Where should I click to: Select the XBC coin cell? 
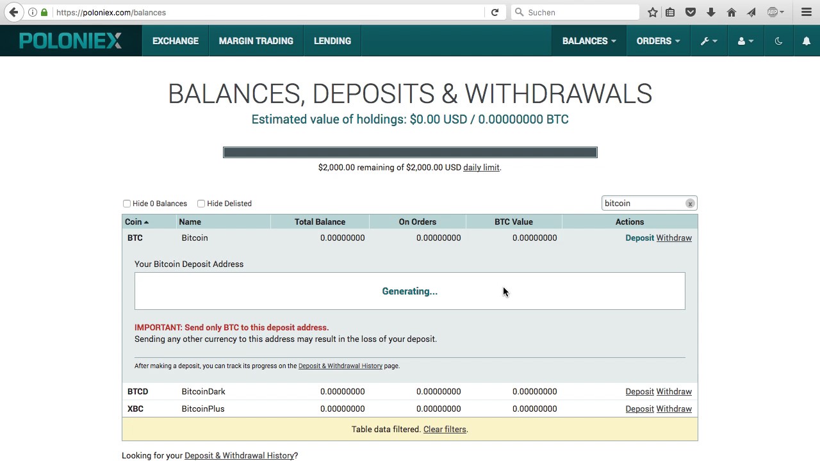(149, 408)
